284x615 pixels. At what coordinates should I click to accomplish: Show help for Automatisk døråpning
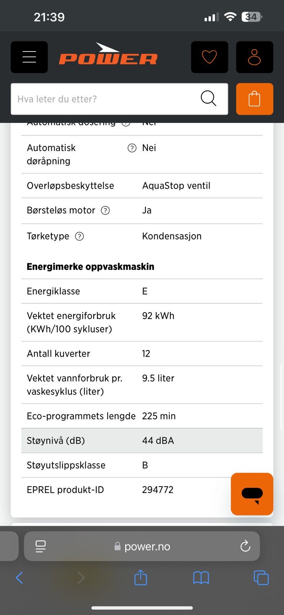(x=132, y=148)
